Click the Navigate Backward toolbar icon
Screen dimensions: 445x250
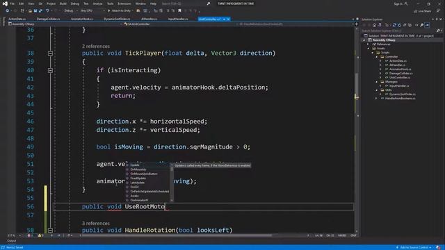(7, 11)
